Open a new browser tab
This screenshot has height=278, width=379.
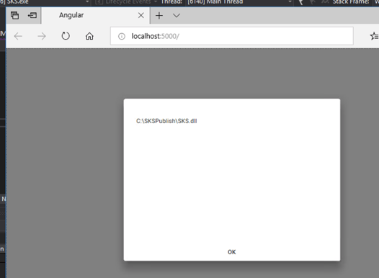159,16
